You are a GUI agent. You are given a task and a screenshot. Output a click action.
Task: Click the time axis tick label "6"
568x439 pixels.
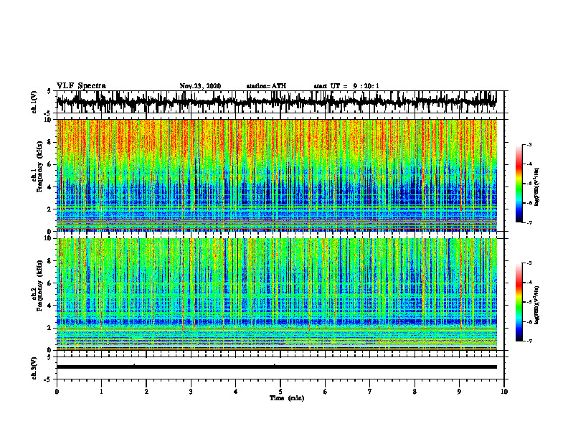pos(326,392)
